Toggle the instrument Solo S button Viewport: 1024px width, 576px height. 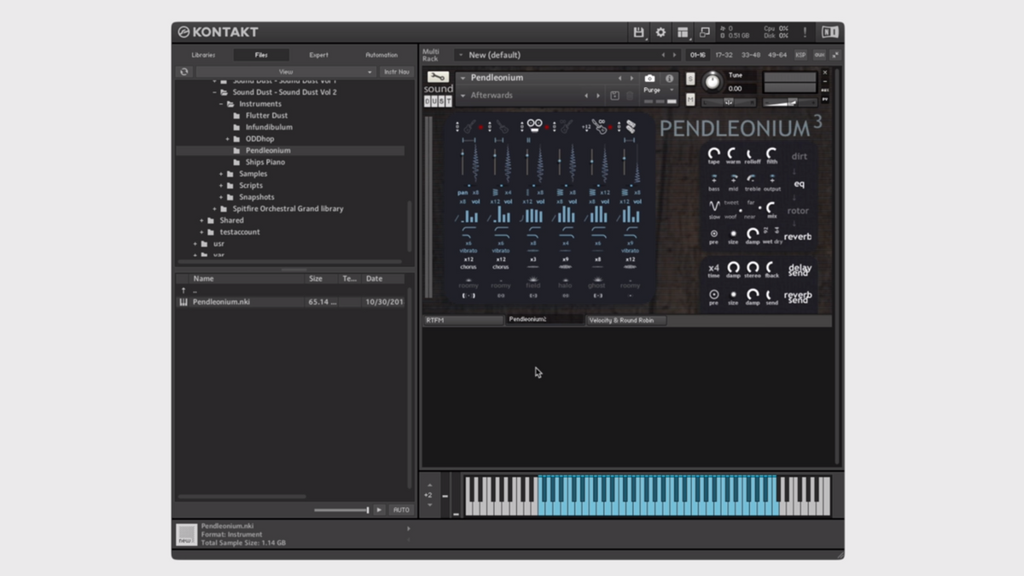point(690,79)
